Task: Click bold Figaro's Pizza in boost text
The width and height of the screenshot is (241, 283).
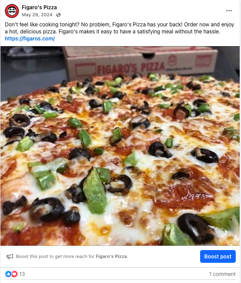Action: click(x=111, y=256)
